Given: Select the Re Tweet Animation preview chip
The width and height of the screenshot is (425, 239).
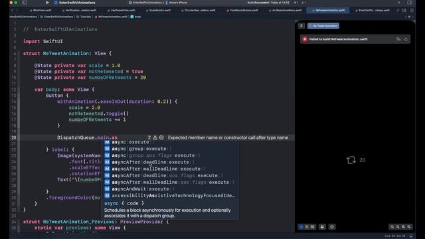Looking at the screenshot, I should point(323,26).
